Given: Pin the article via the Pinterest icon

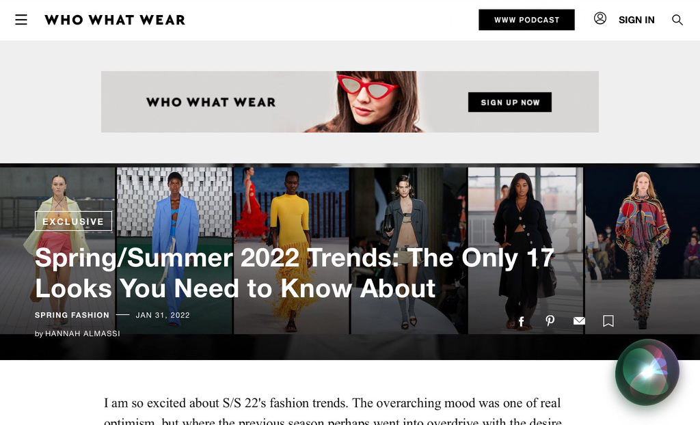Looking at the screenshot, I should 550,320.
